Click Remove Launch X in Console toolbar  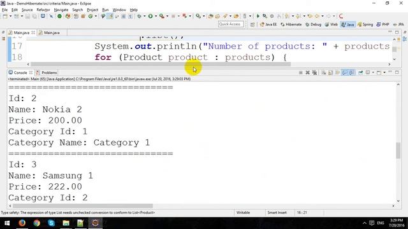307,73
